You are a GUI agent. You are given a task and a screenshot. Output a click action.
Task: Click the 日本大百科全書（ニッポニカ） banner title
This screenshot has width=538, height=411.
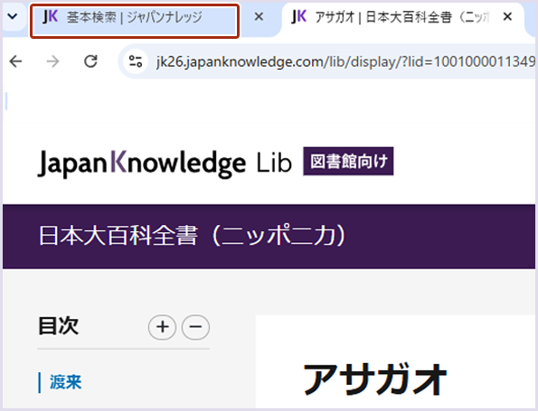coord(192,236)
